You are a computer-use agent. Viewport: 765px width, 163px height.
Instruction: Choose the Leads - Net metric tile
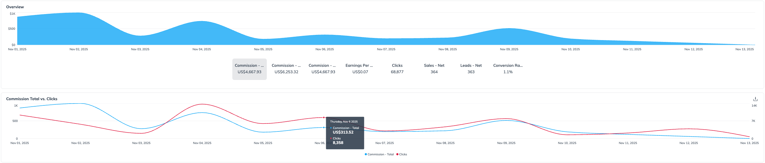471,69
